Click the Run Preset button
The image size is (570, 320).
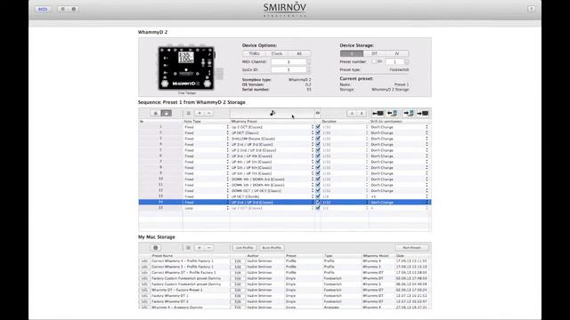click(x=411, y=248)
